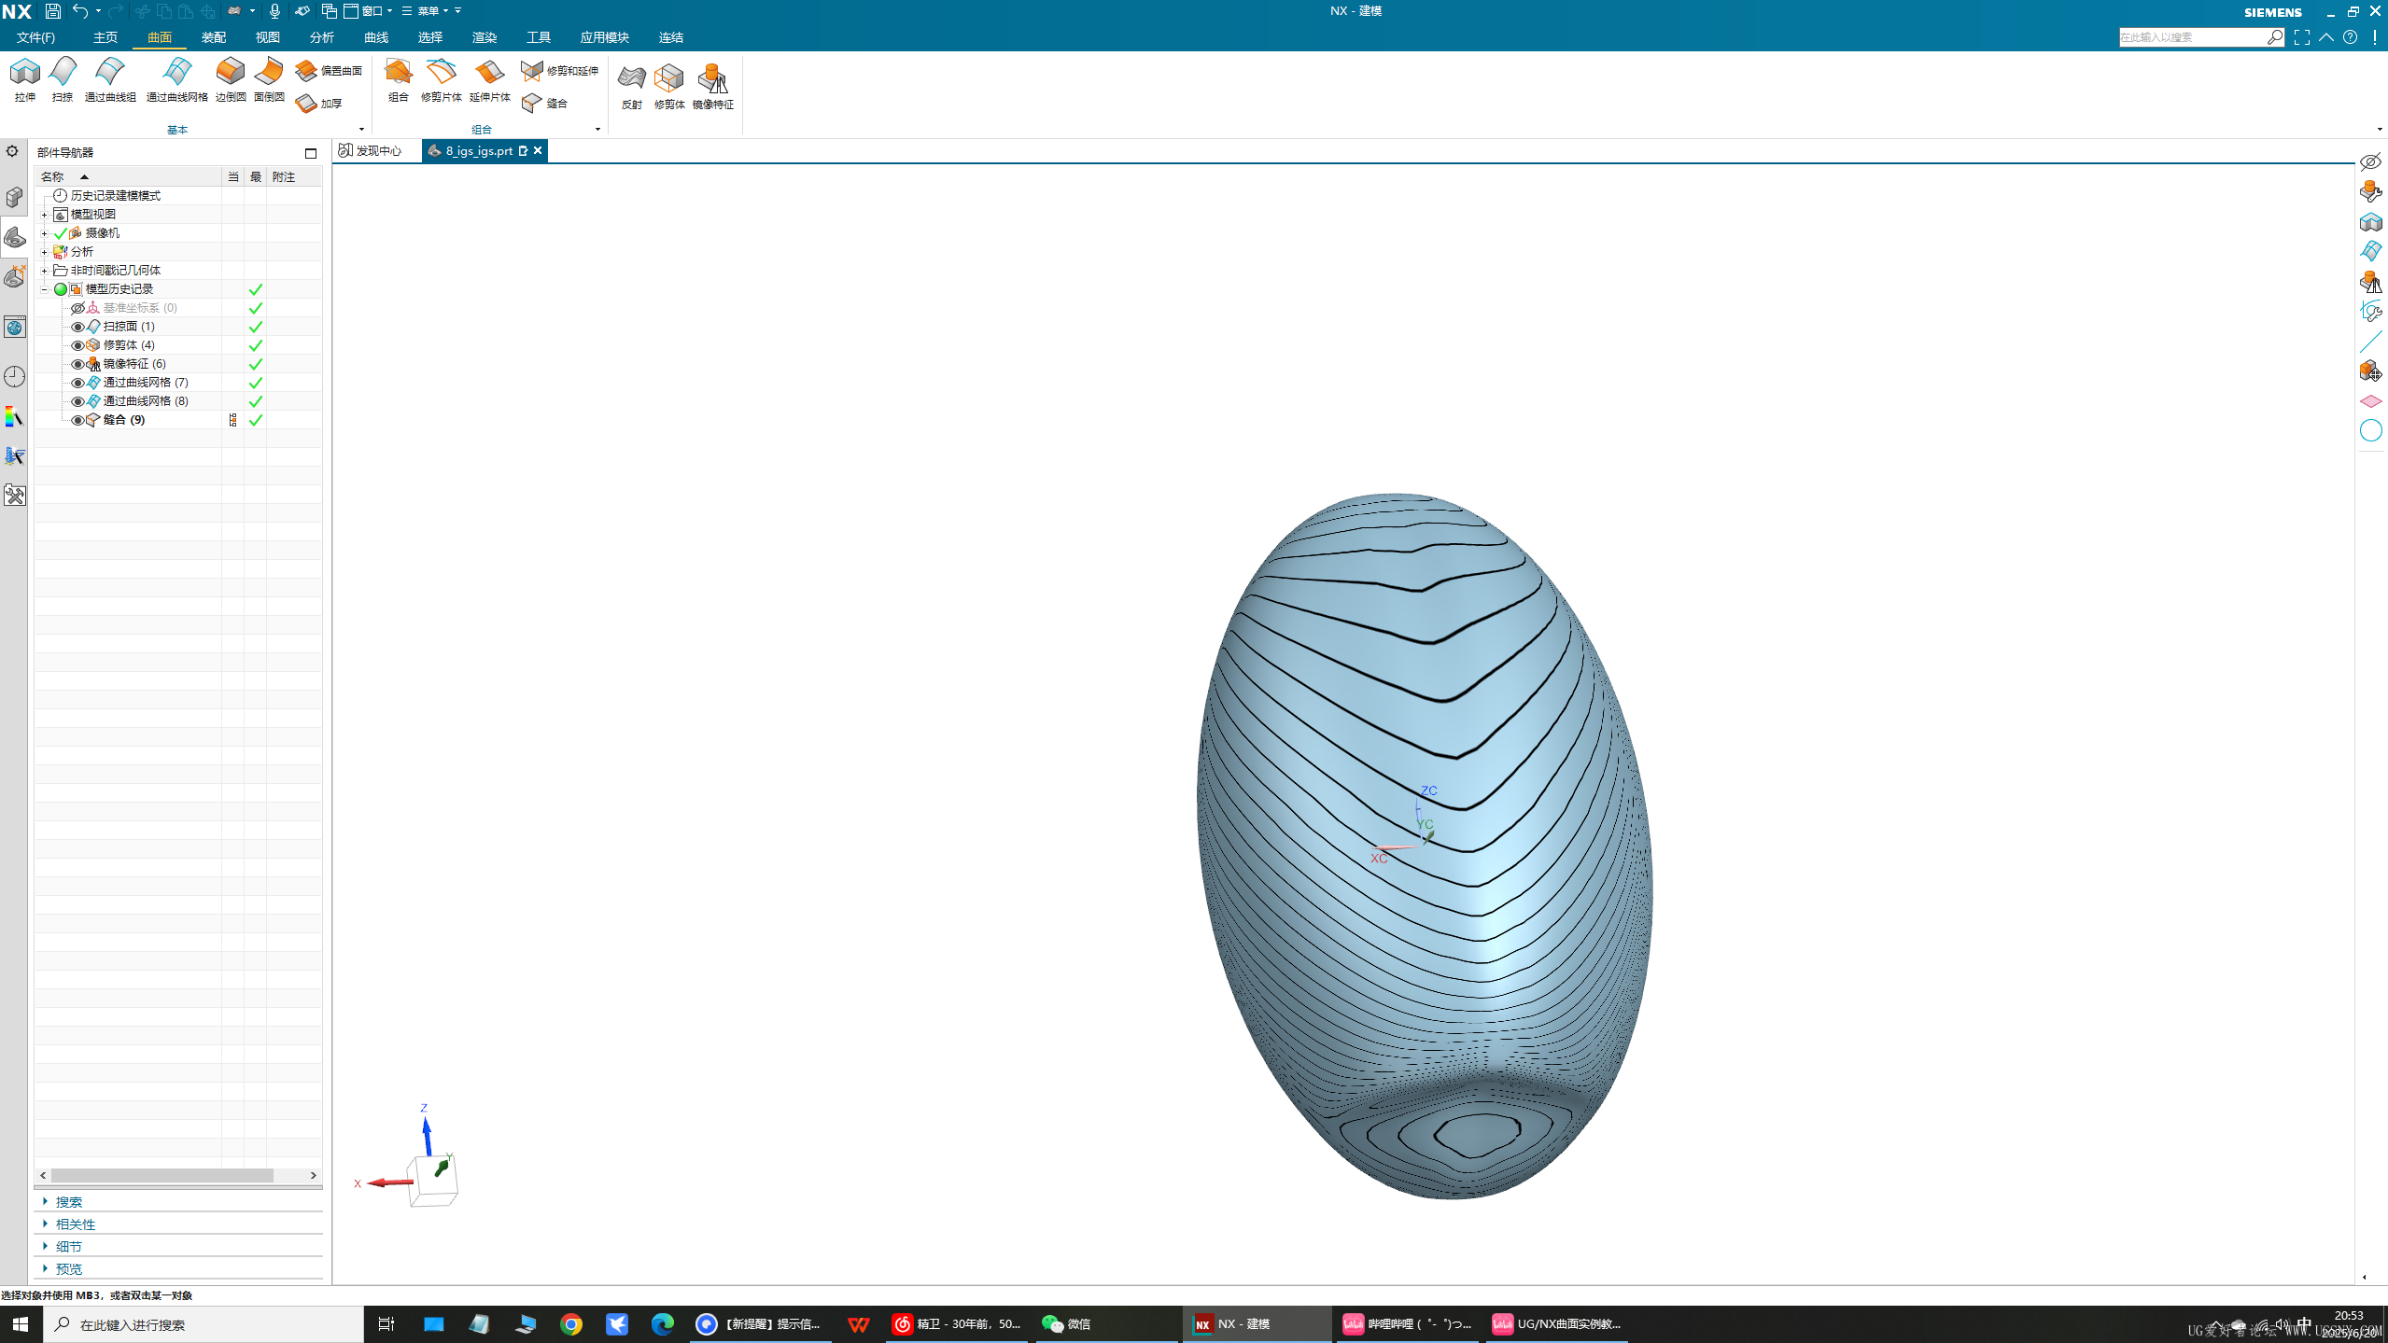Click the 加厚 thicken tool
The height and width of the screenshot is (1343, 2388).
[319, 104]
